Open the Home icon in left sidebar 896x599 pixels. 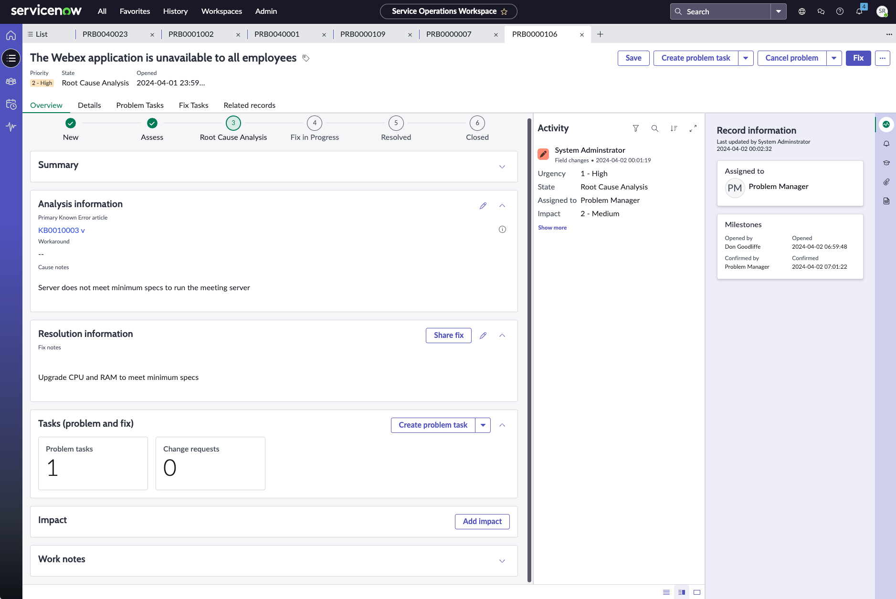pyautogui.click(x=11, y=35)
